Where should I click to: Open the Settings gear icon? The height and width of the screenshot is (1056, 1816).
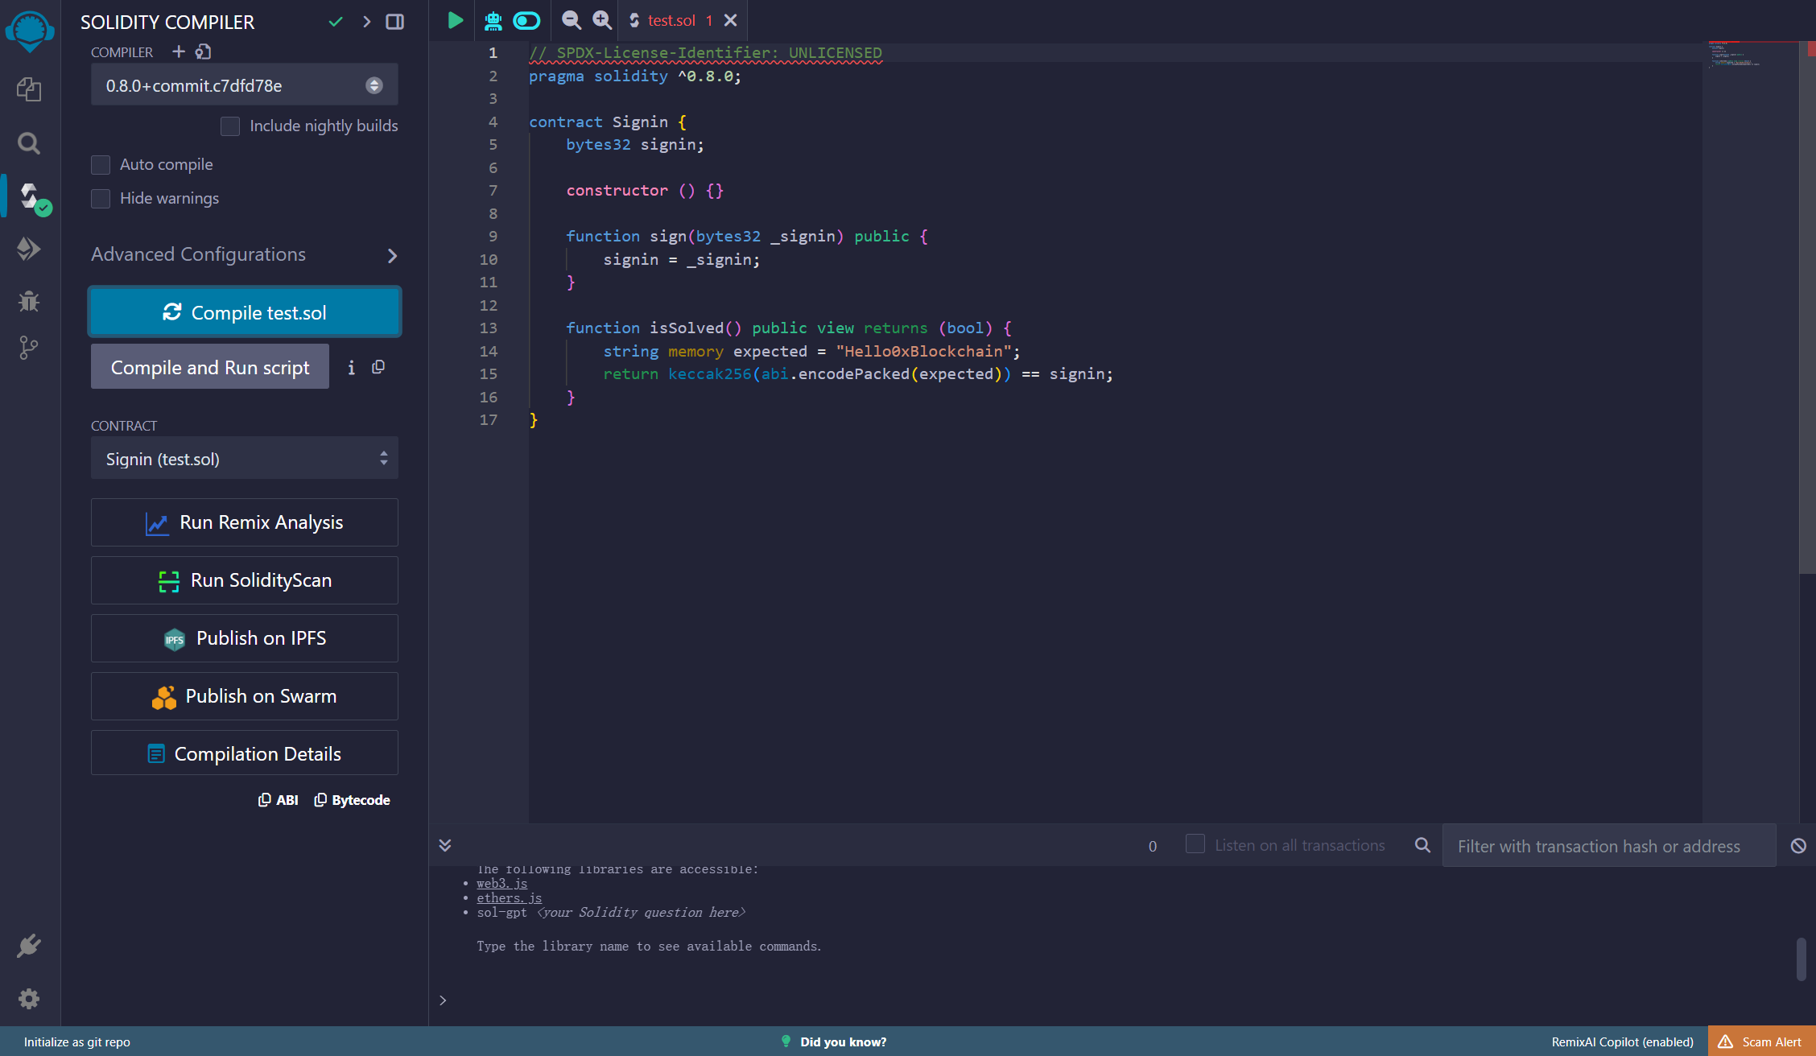pos(29,999)
